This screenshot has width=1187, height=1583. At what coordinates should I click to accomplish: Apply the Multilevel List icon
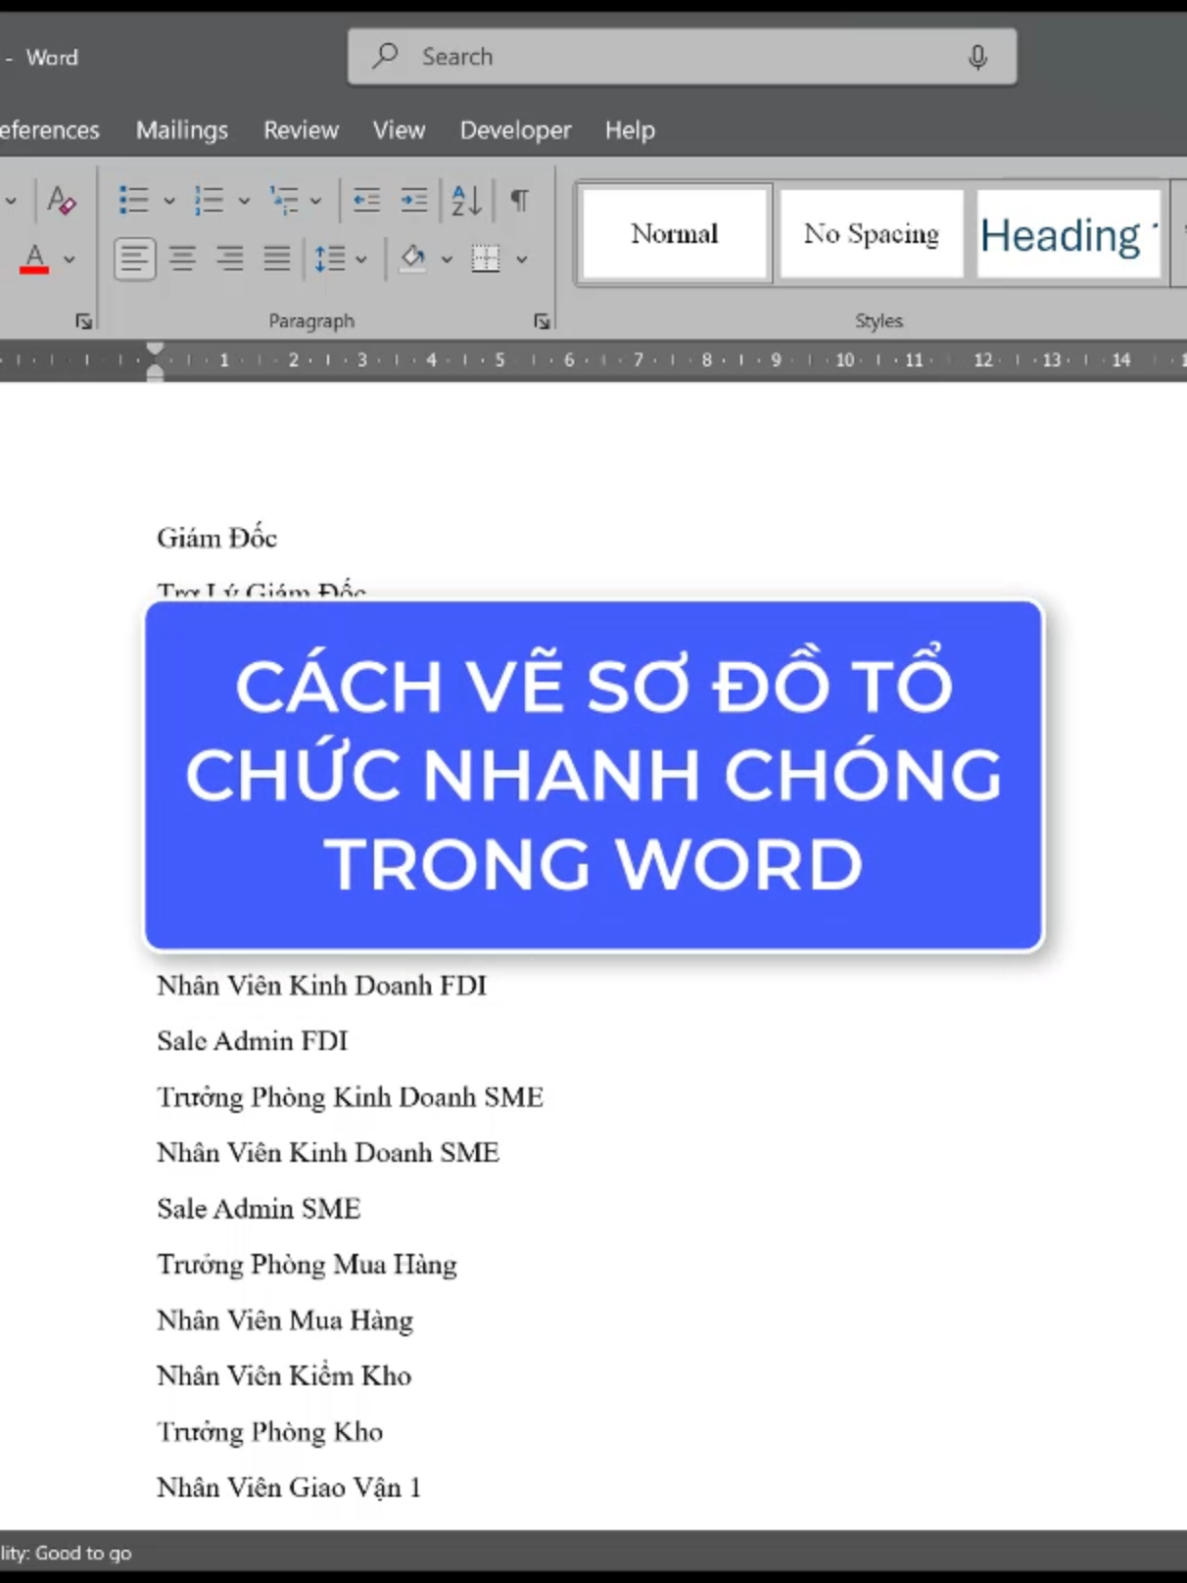pyautogui.click(x=284, y=201)
